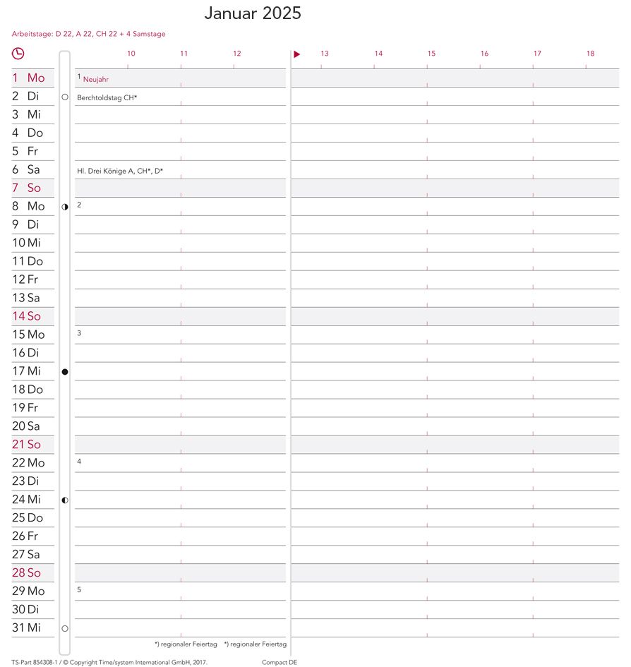Click the red arrow marker before 13
This screenshot has height=667, width=631.
tap(297, 54)
